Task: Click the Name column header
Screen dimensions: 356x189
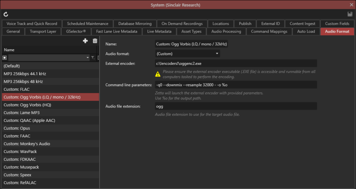Action: click(49, 50)
